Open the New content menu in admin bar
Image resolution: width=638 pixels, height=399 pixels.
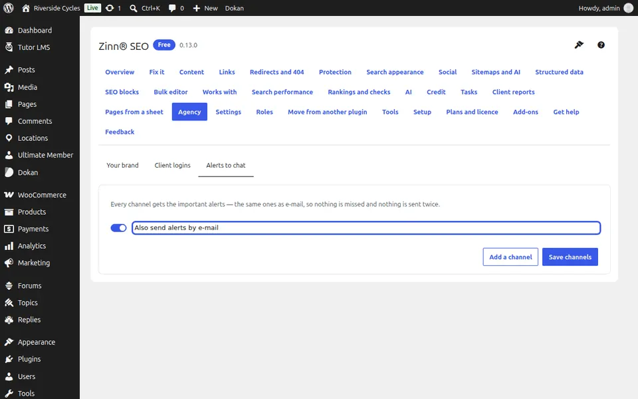coord(205,8)
